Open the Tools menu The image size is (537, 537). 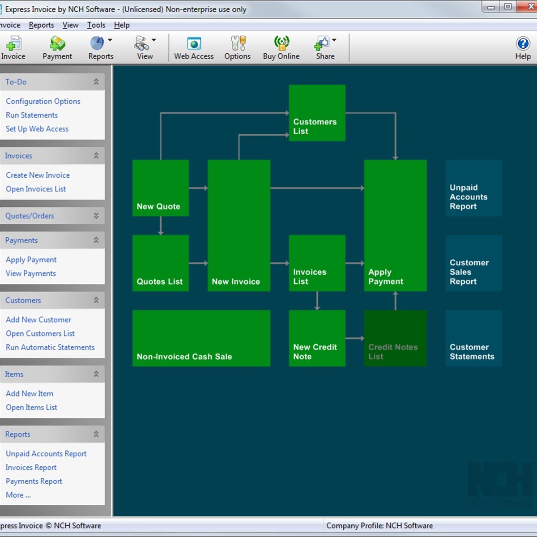click(x=96, y=25)
